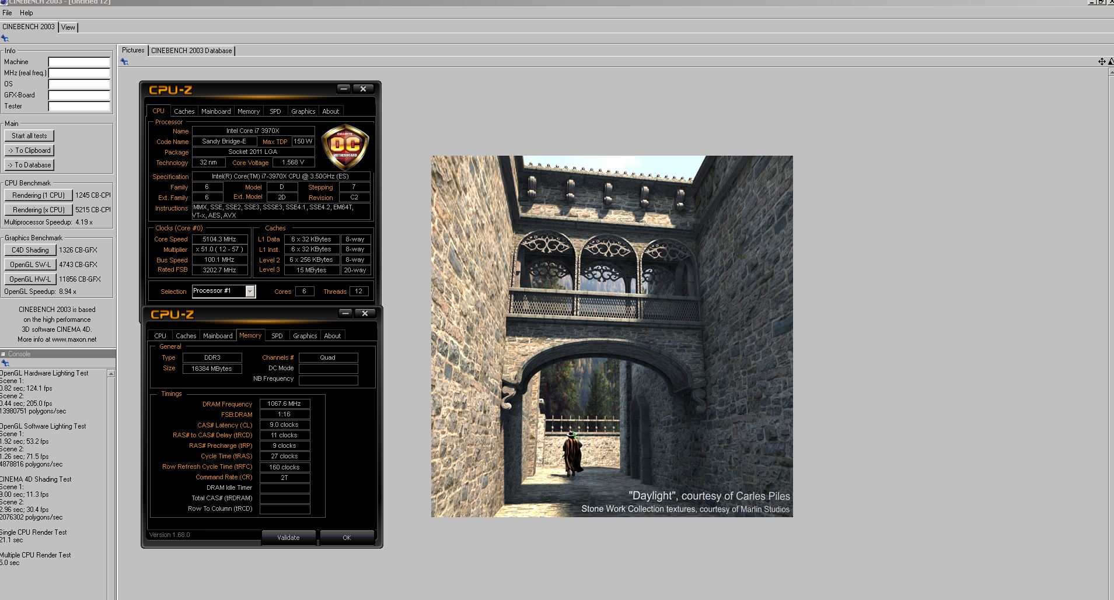Run the OpenGL HW-L test

[30, 279]
